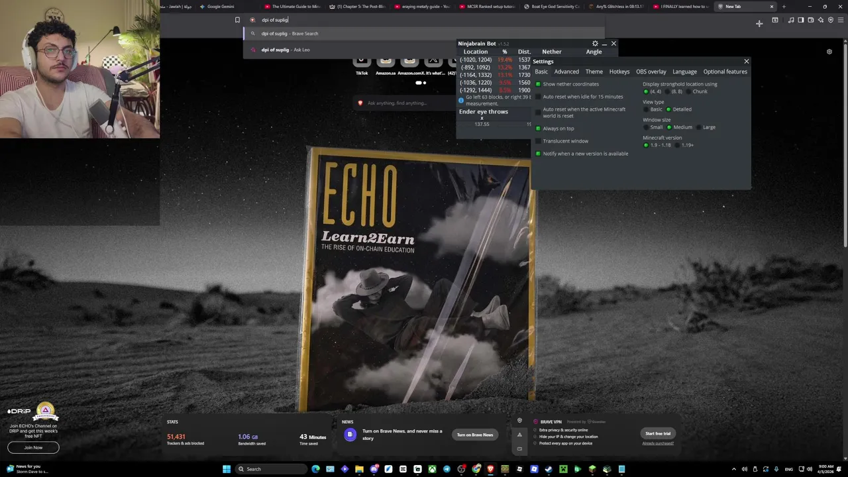
Task: Click Already purchased link
Action: [x=658, y=443]
